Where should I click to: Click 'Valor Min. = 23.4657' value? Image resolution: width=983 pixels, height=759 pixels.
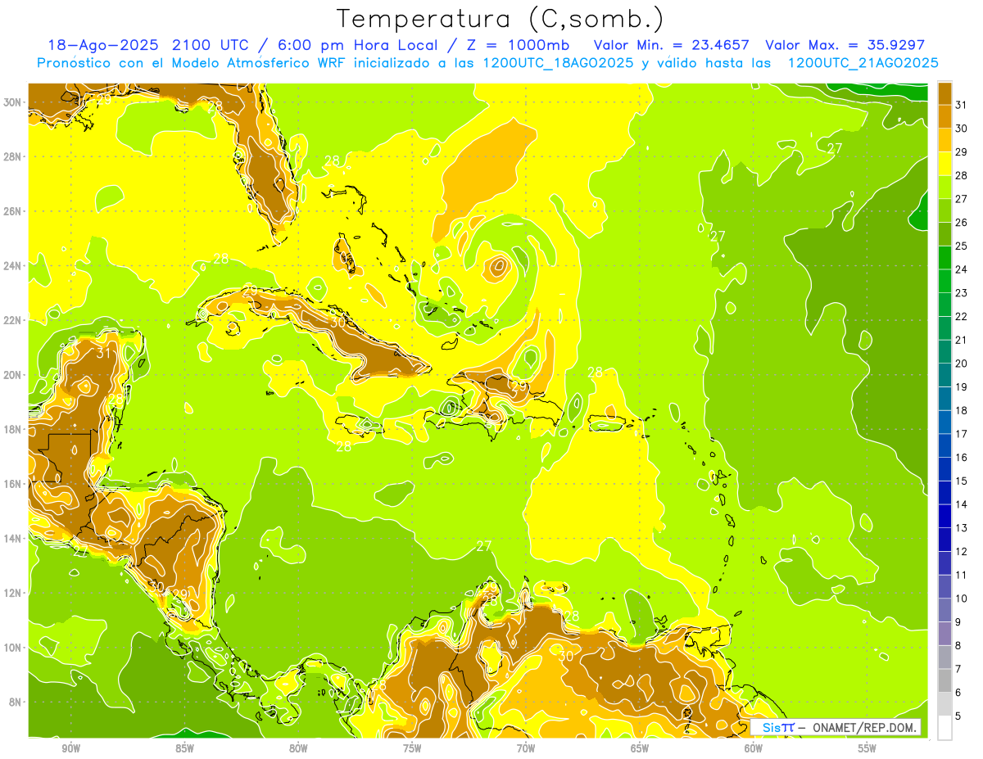point(672,45)
